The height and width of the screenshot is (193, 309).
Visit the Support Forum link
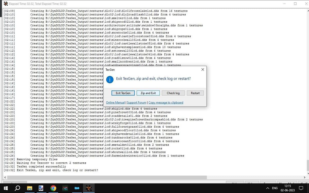point(136,102)
